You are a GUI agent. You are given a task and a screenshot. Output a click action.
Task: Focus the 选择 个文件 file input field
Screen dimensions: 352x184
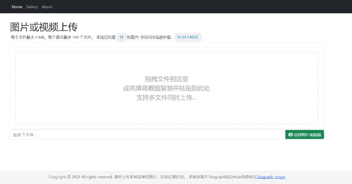point(147,135)
